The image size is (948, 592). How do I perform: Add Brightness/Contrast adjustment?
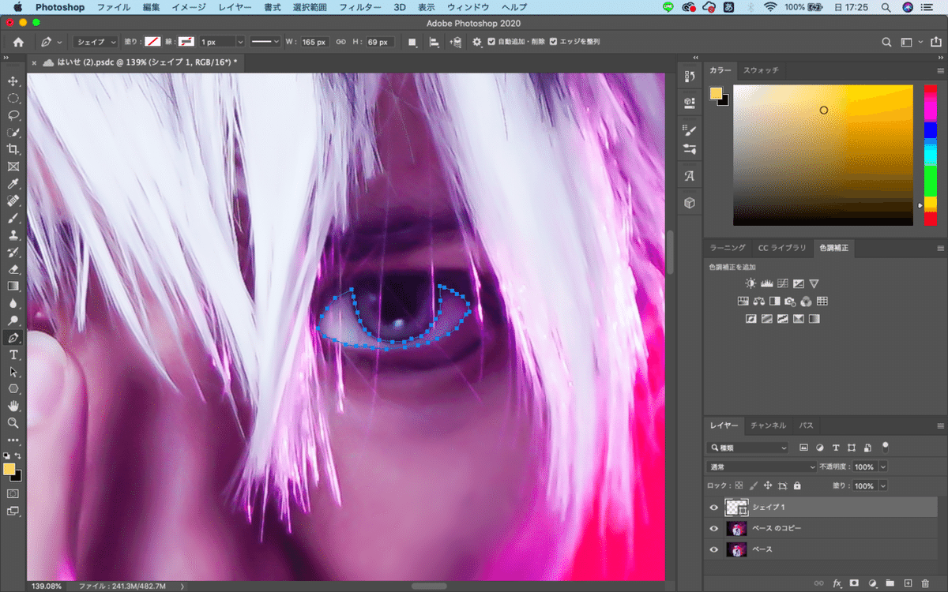tap(750, 283)
